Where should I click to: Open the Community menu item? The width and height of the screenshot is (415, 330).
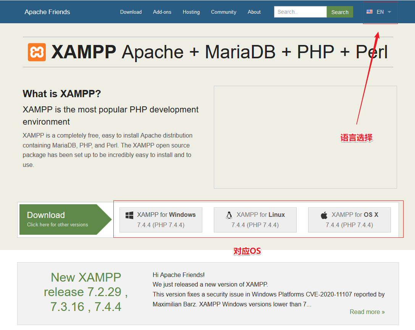point(224,12)
